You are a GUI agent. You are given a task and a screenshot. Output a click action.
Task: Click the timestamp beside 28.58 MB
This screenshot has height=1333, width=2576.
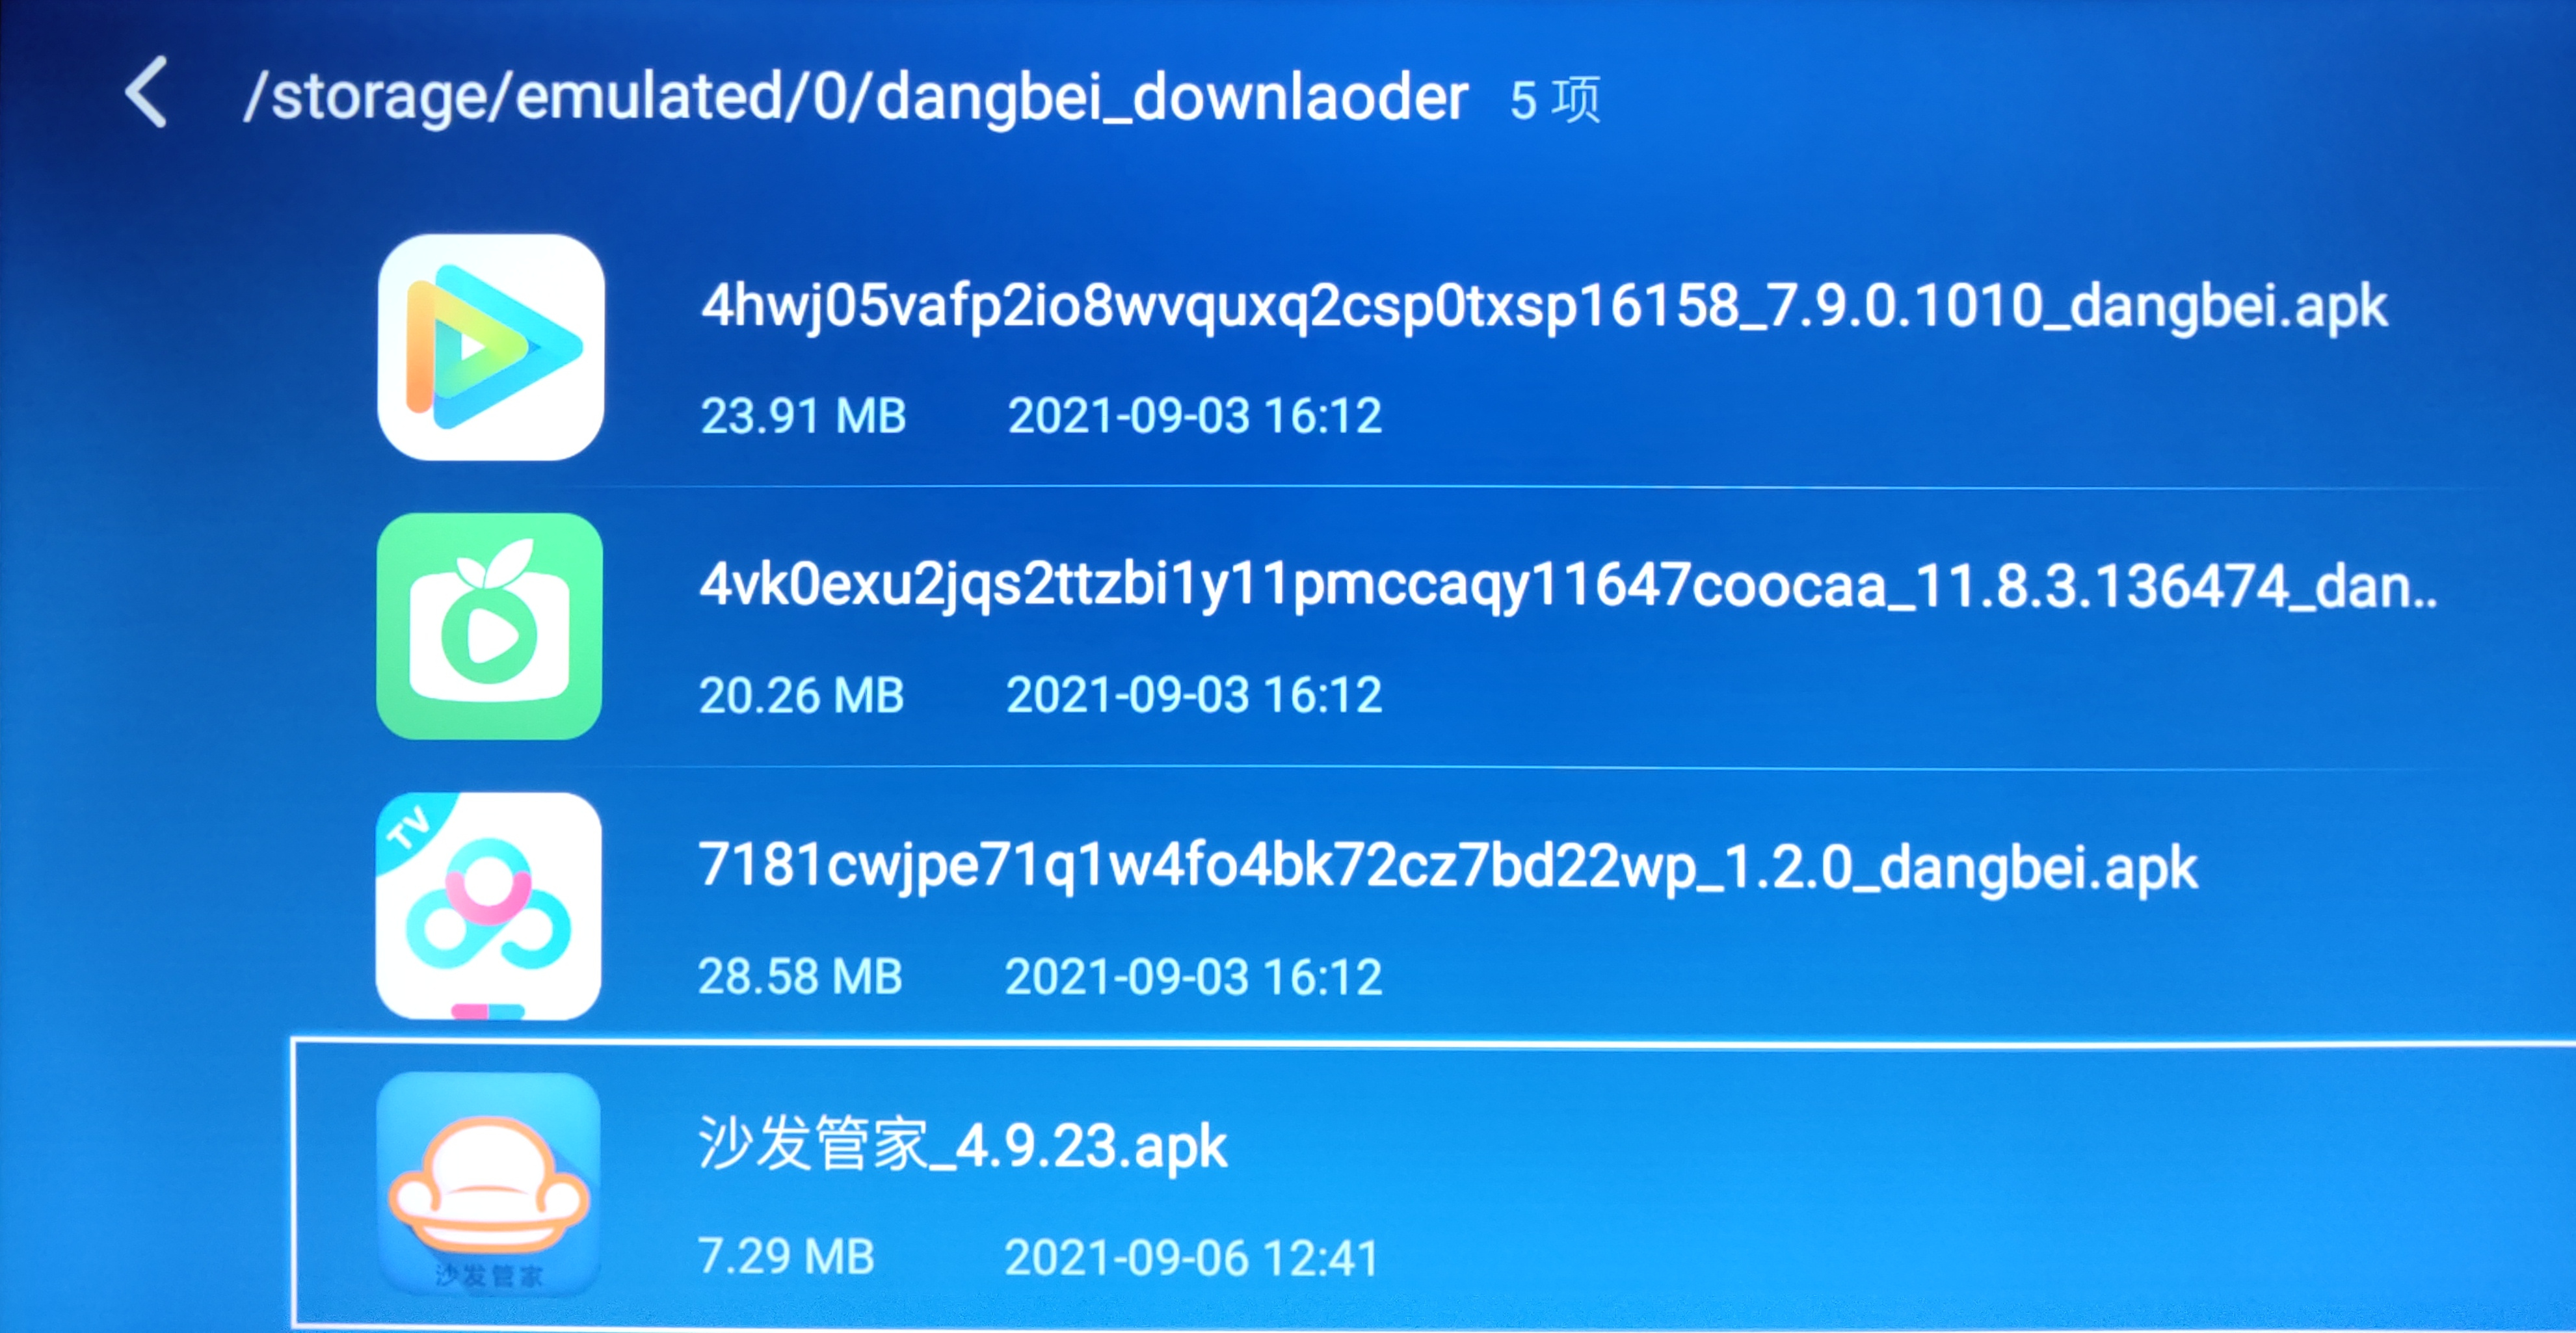[1193, 977]
